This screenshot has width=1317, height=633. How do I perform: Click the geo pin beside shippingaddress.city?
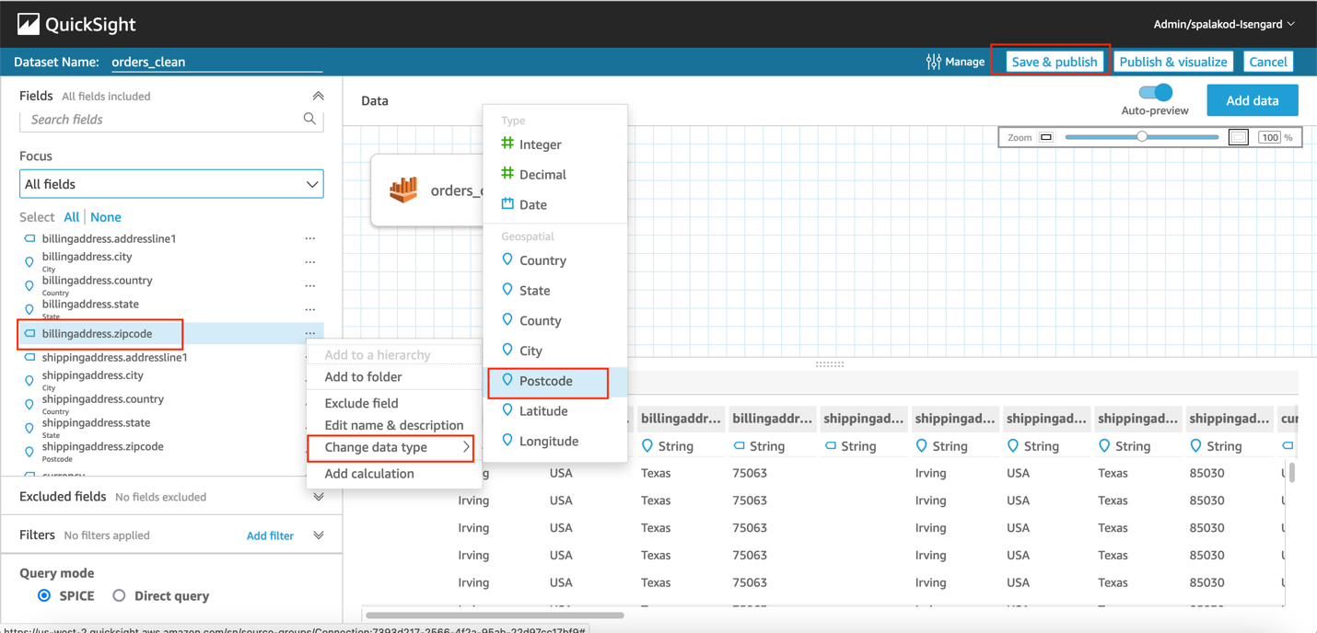(x=29, y=380)
